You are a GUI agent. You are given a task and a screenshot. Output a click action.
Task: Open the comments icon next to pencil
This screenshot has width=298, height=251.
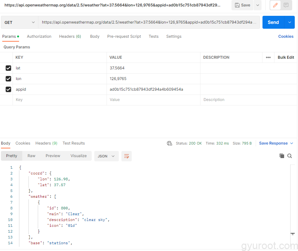(x=286, y=5)
